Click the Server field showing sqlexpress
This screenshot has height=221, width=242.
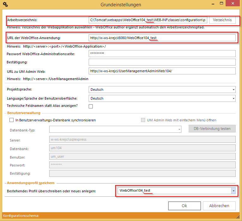[x=142, y=139]
